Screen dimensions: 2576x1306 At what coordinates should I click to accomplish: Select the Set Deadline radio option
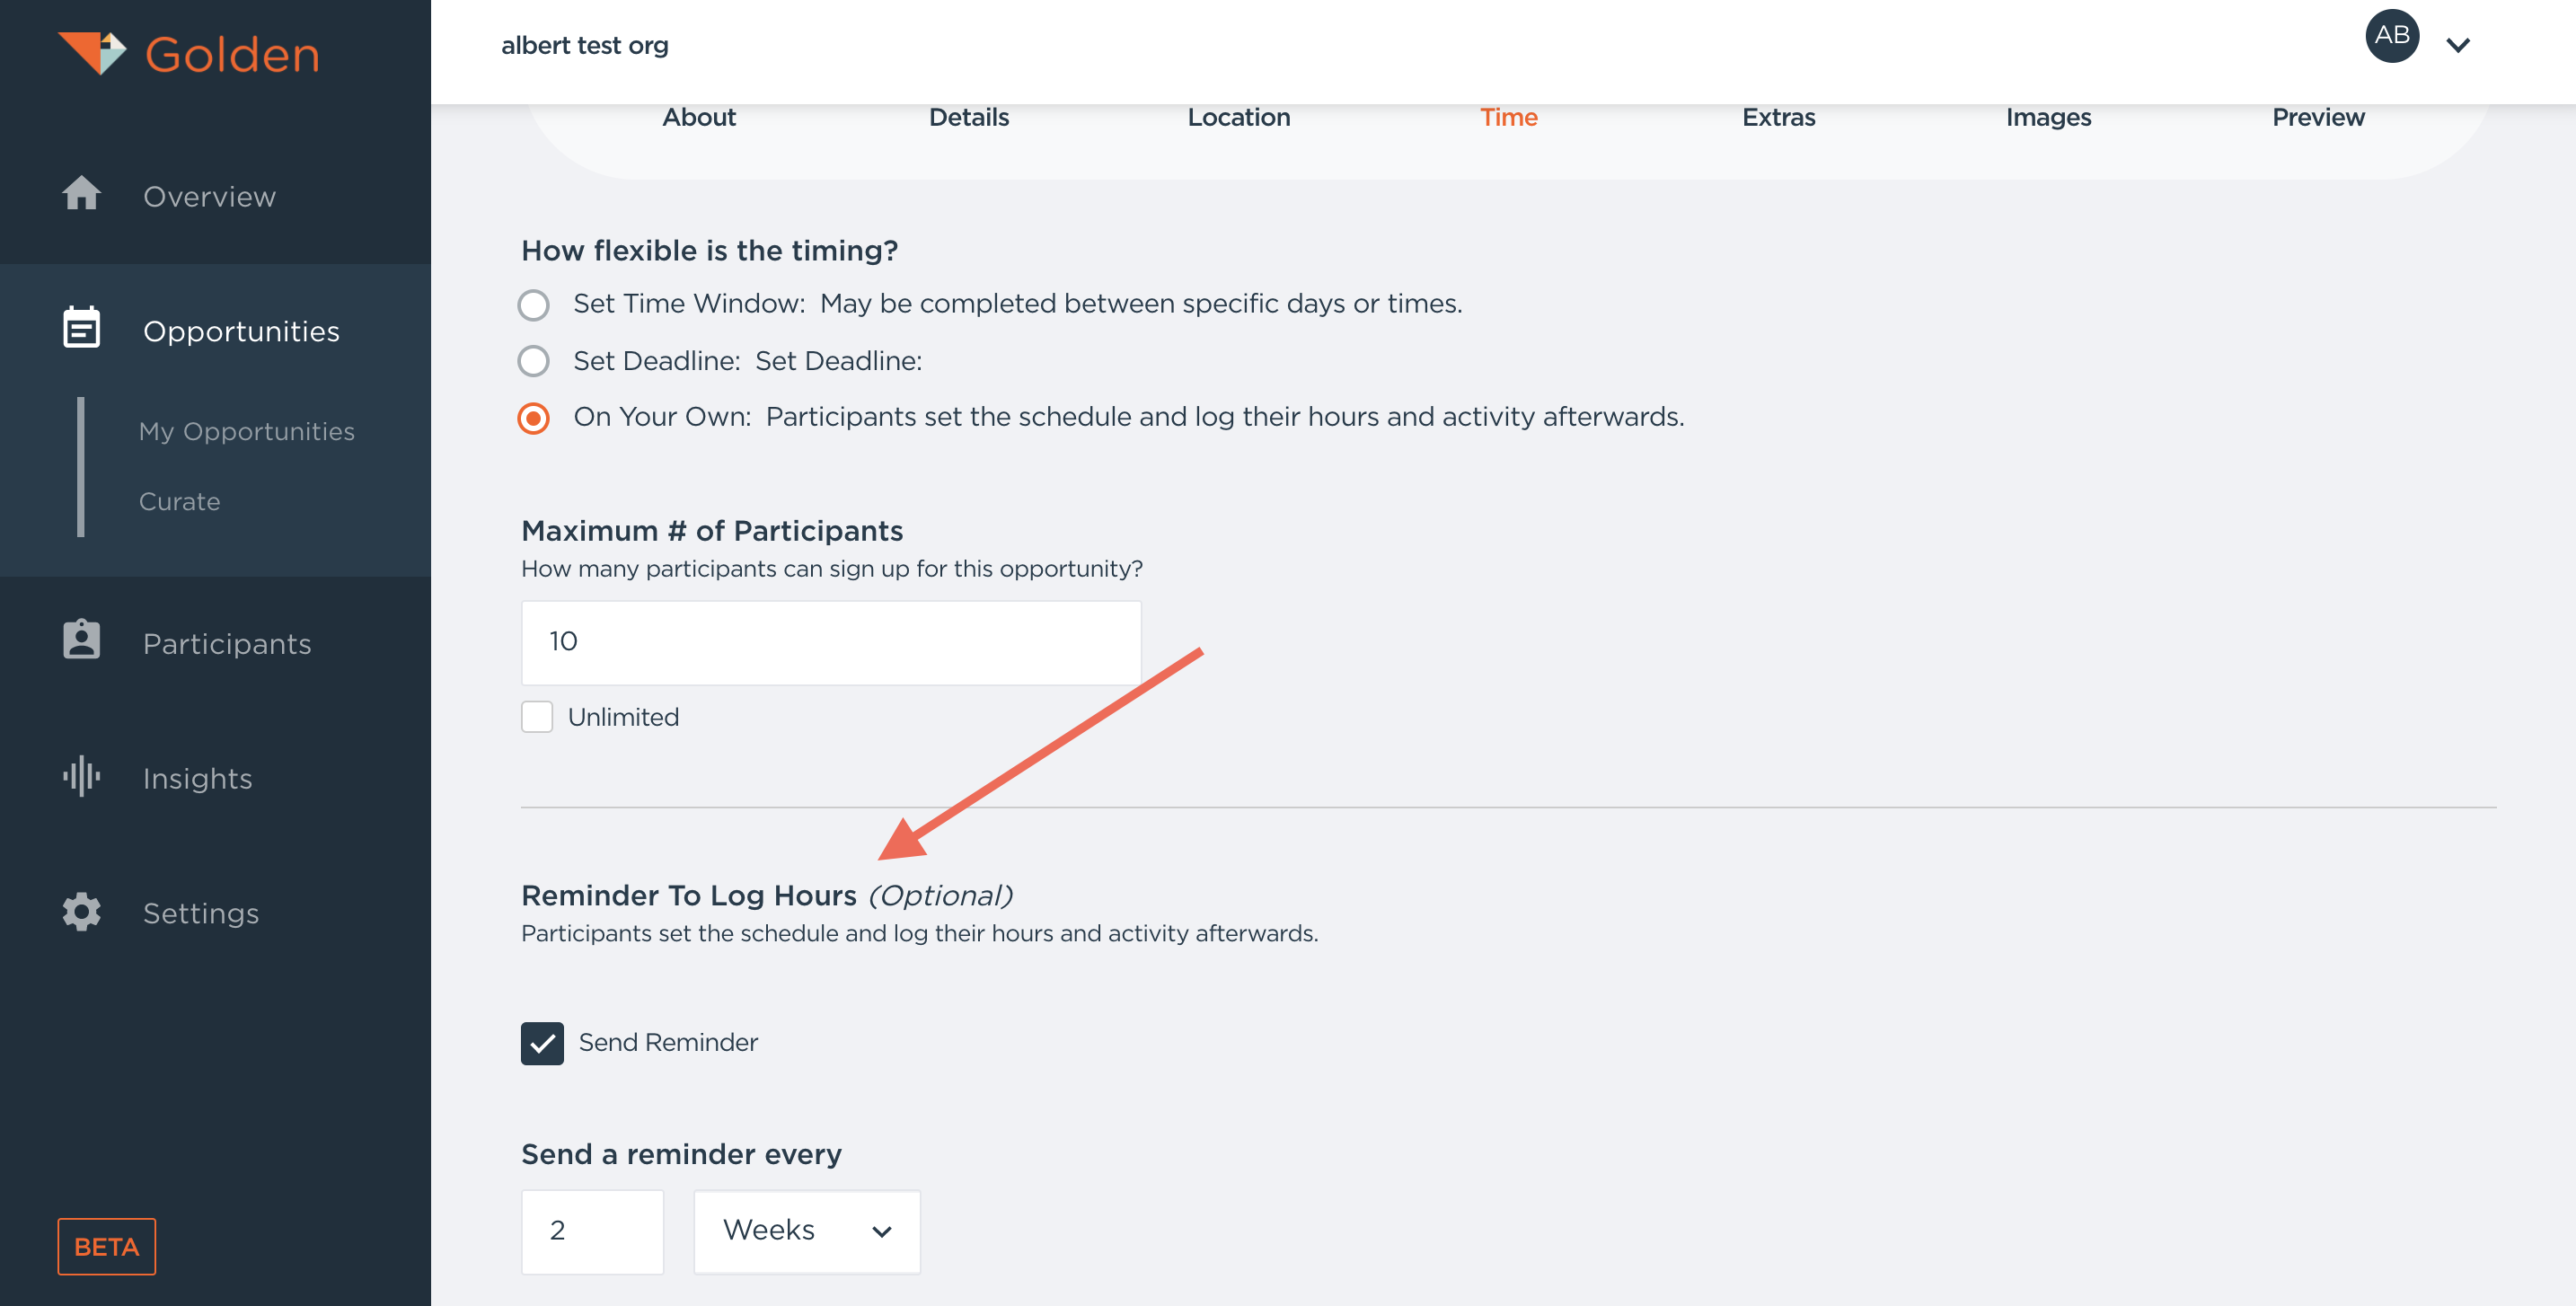coord(534,361)
